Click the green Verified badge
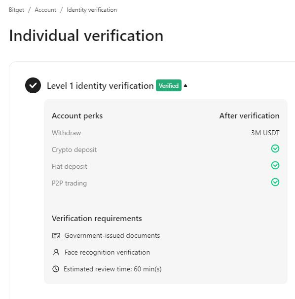Screen dimensions: 295x299 pyautogui.click(x=169, y=85)
